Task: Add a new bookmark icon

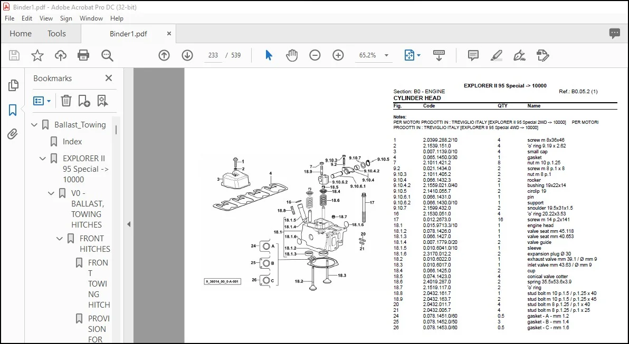Action: (x=84, y=101)
